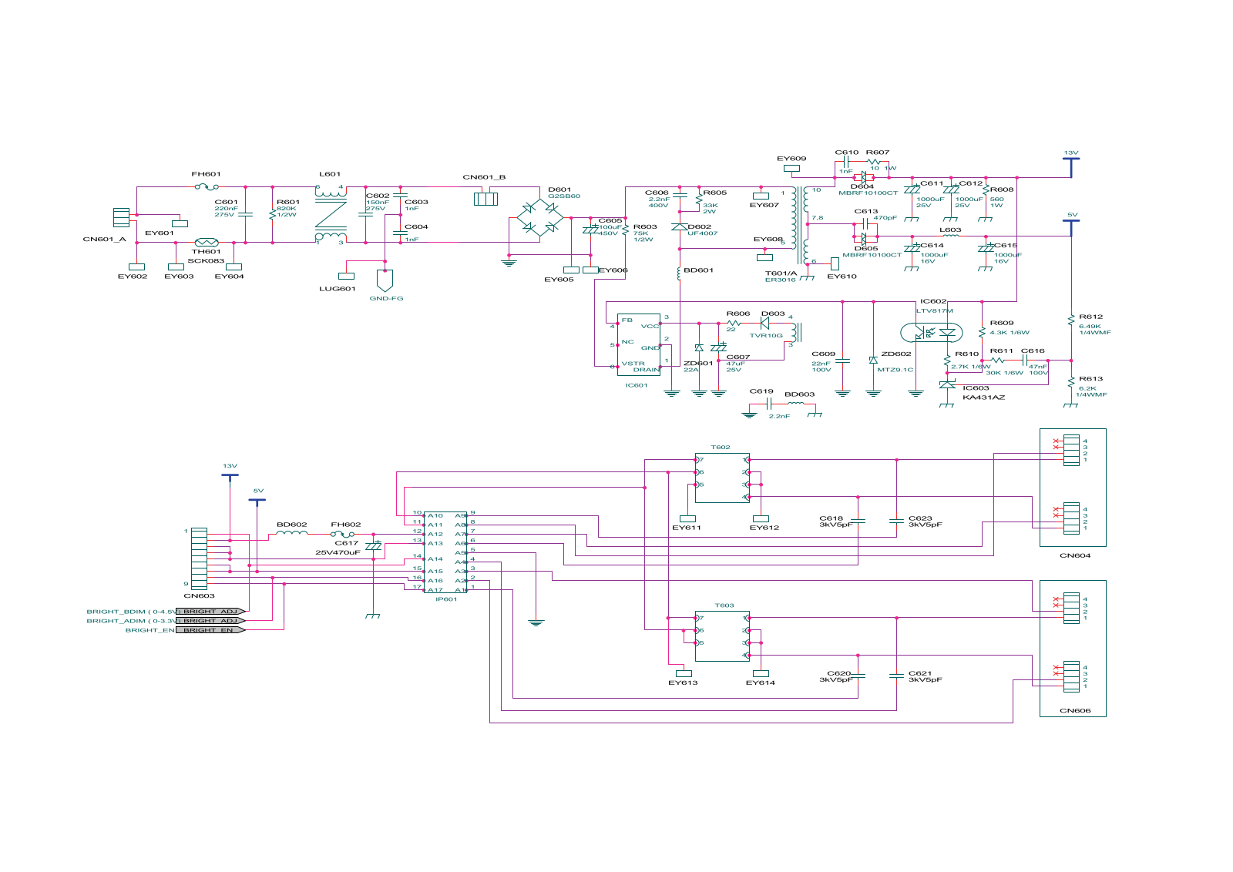Viewport: 1233px width, 872px height.
Task: Select the EY610 test point pad
Action: tap(835, 263)
